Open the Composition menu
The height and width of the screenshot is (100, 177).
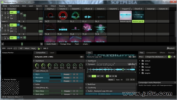(15, 6)
